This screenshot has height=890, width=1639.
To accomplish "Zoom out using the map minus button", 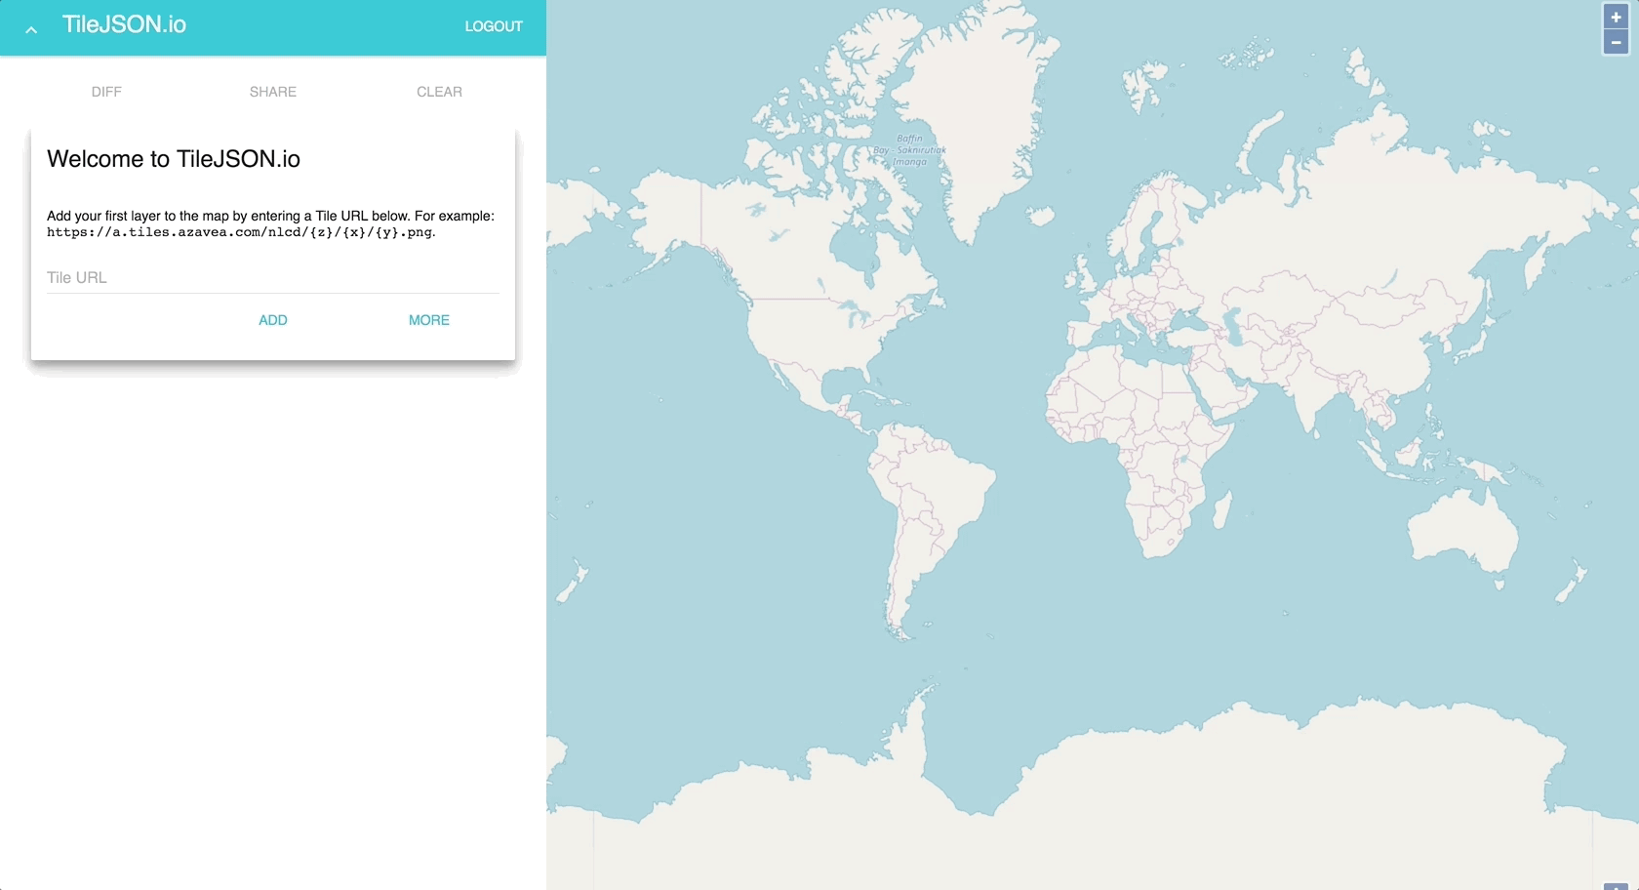I will click(1616, 42).
